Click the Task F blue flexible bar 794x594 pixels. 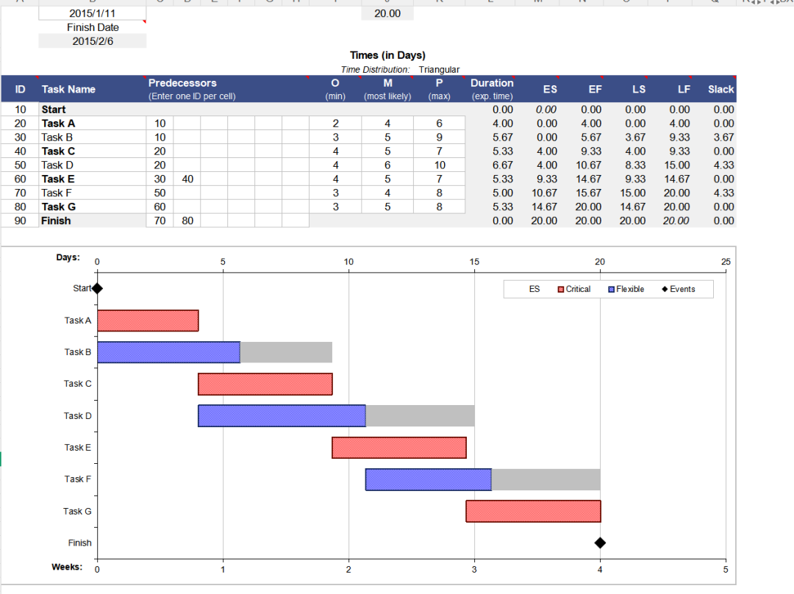pos(428,479)
